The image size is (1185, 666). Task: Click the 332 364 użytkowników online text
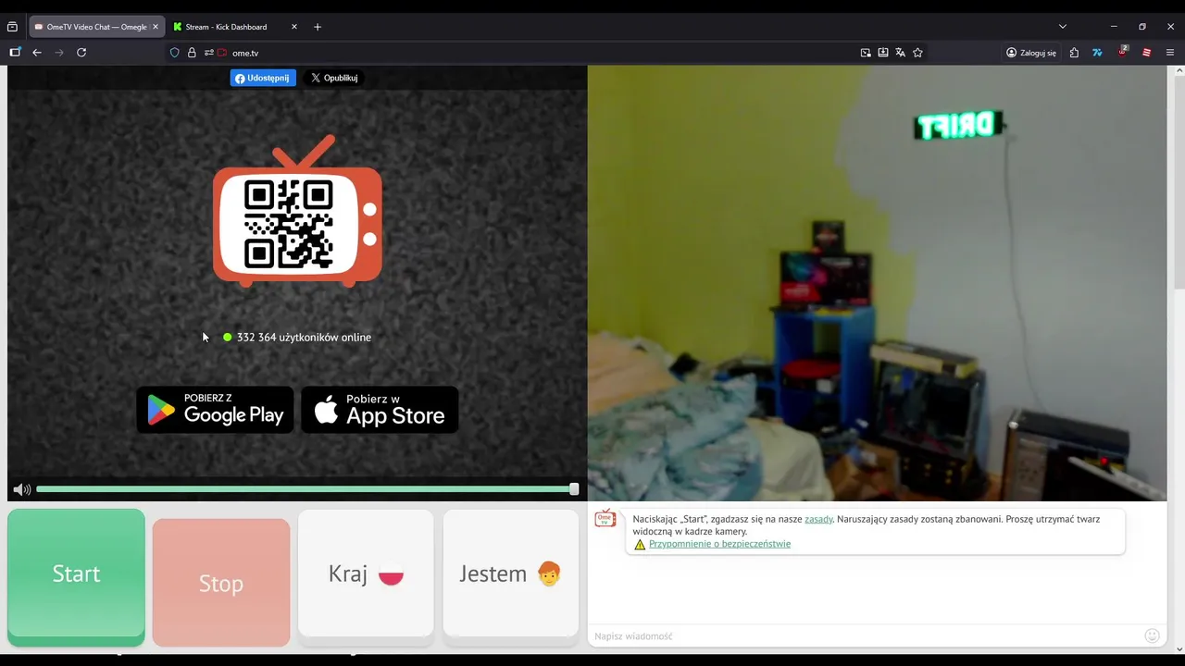(x=304, y=338)
